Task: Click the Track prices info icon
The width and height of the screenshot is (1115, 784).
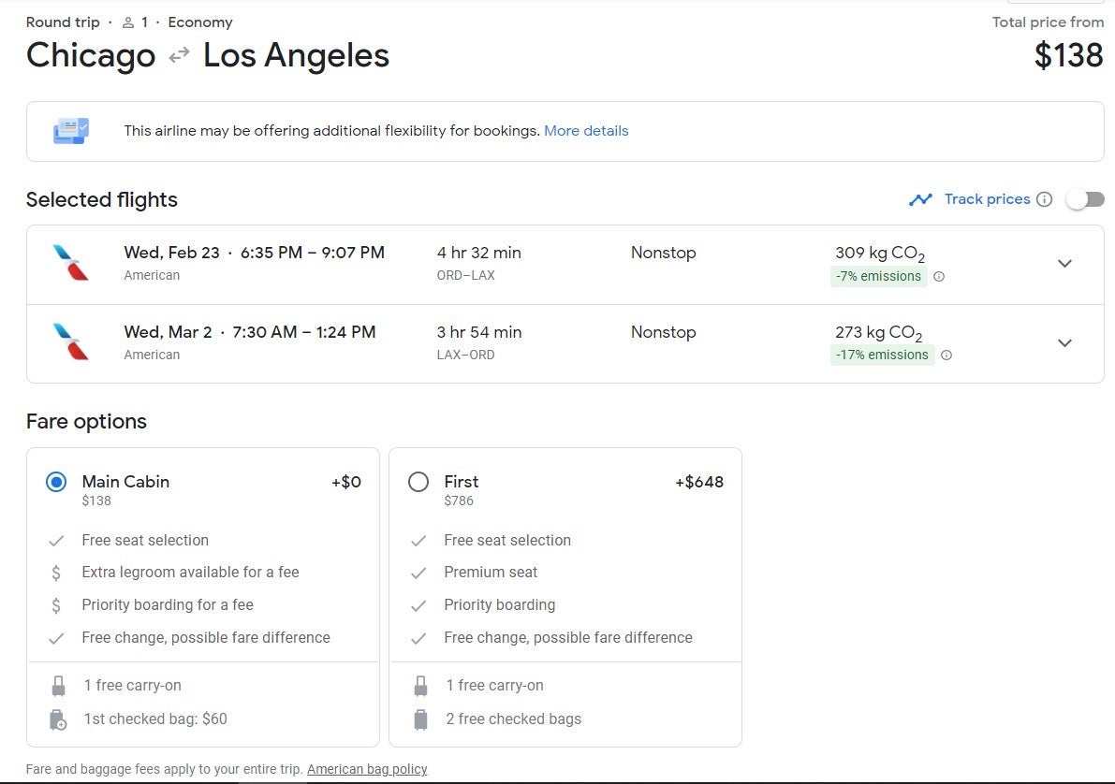Action: coord(1045,199)
